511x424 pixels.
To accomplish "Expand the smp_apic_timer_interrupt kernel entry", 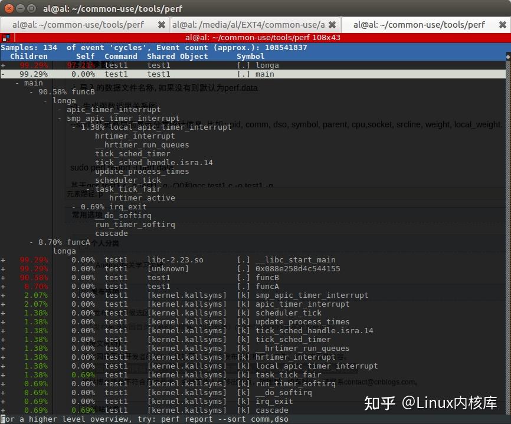I will (4, 295).
